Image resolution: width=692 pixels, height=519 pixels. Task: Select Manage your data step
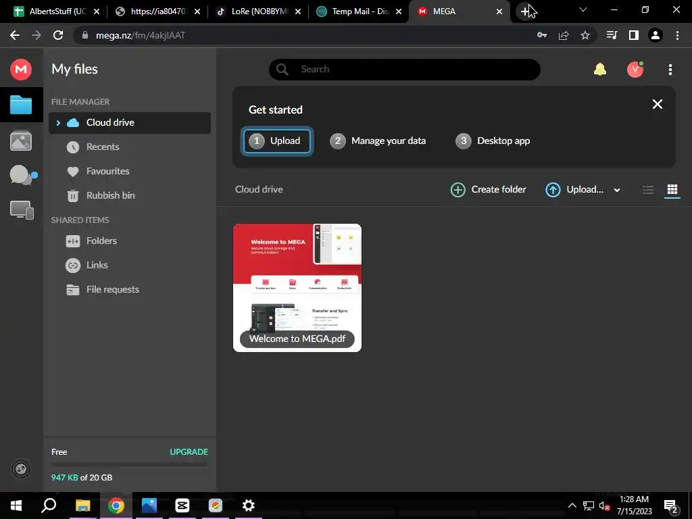click(x=378, y=141)
